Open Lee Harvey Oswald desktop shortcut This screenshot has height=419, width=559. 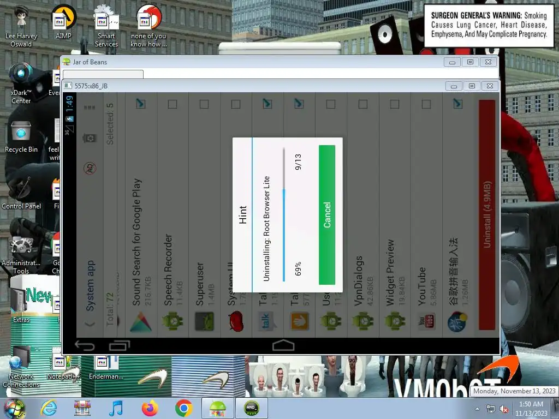[21, 26]
